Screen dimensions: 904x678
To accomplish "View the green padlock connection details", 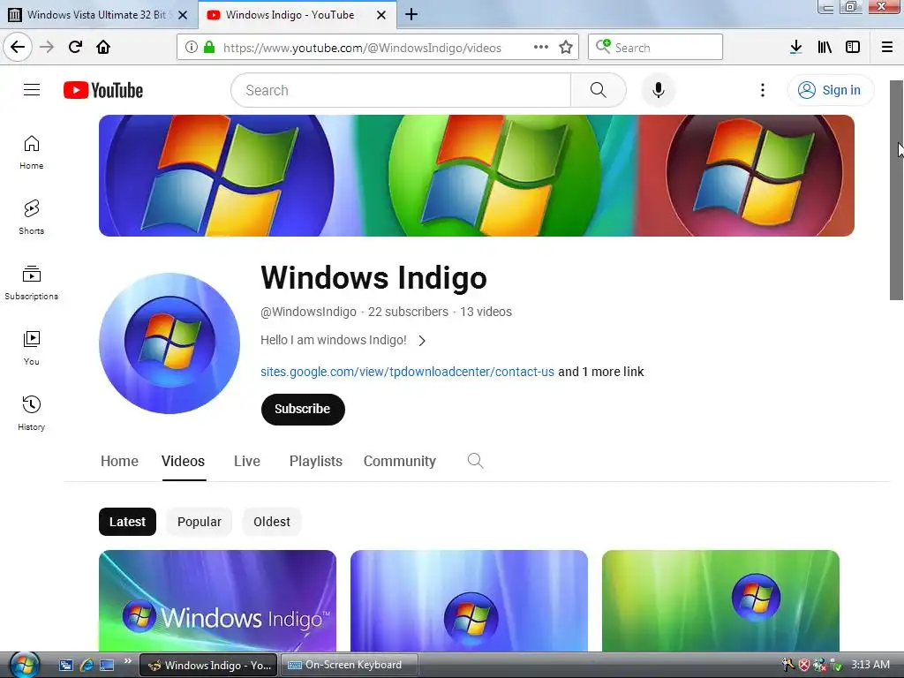I will 209,48.
